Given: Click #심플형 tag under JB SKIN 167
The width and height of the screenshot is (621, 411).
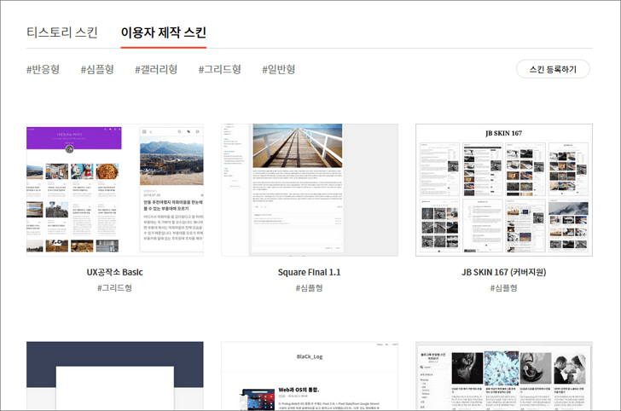Looking at the screenshot, I should click(x=504, y=288).
